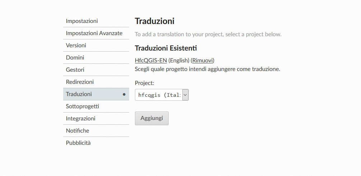This screenshot has height=176, width=361.
Task: Select the Pubblicità sidebar item
Action: click(78, 143)
